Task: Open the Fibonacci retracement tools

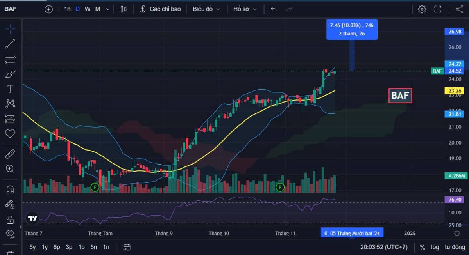Action: click(11, 59)
